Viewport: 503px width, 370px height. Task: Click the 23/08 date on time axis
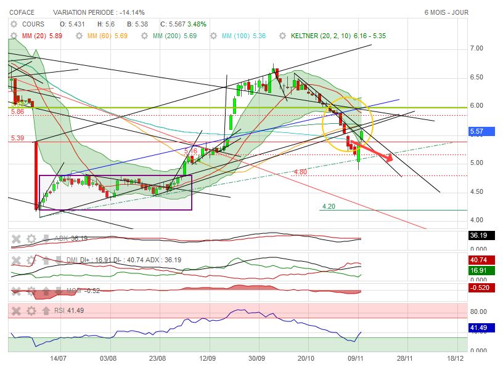pos(158,358)
